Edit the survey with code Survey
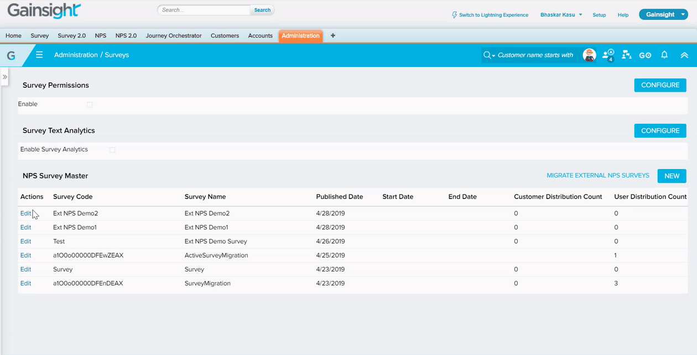 [x=26, y=269]
